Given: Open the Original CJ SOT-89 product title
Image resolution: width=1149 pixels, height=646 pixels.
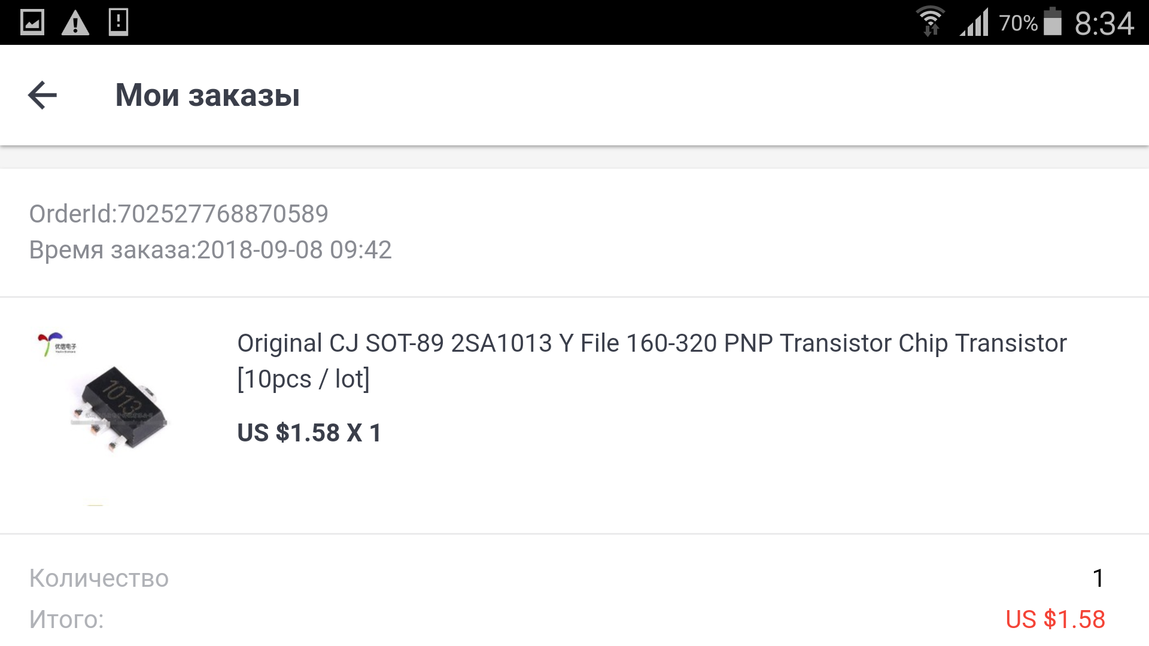Looking at the screenshot, I should (652, 361).
